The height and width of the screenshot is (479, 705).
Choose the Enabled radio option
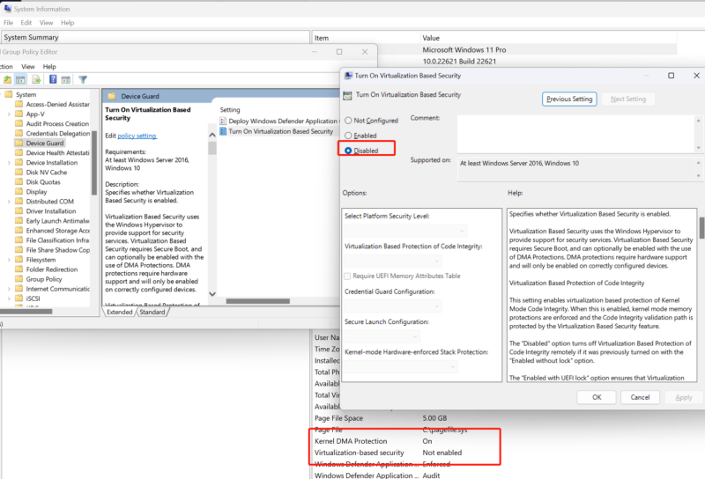349,136
